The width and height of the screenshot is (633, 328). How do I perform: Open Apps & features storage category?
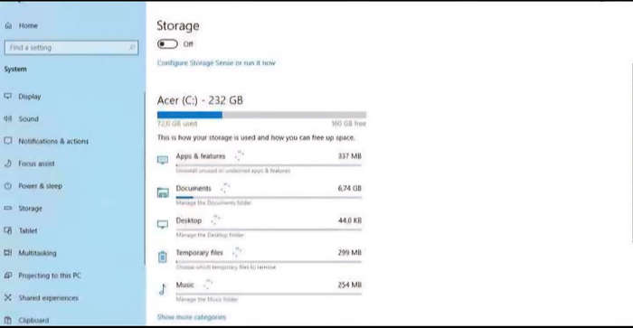click(260, 162)
